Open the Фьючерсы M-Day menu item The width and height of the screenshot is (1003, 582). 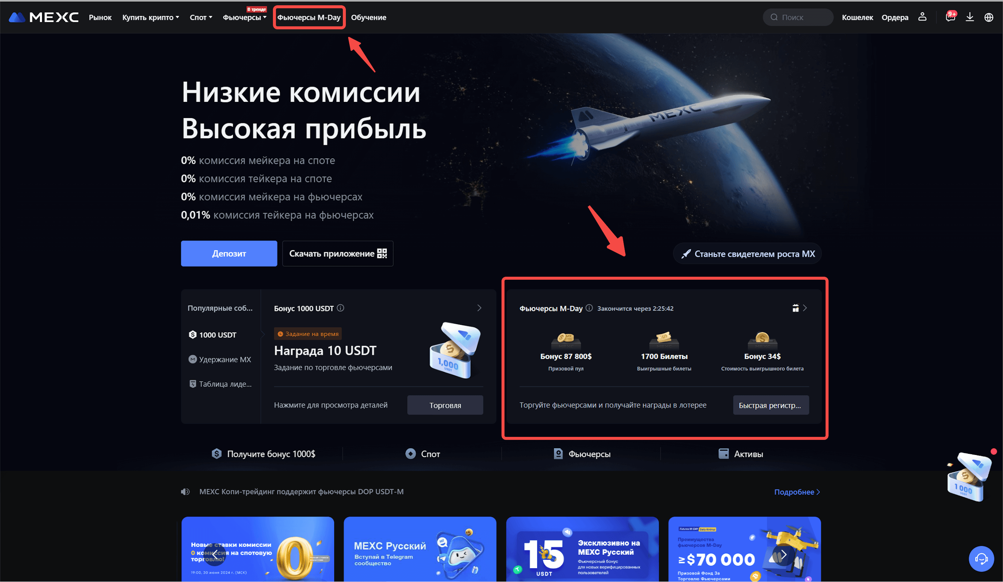[309, 17]
